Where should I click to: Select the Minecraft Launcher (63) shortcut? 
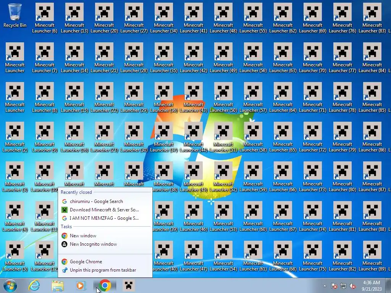[x=283, y=58]
